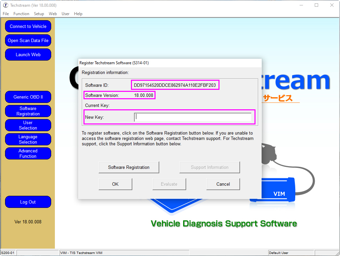Screen dimensions: 340x256
Task: Click the Launch Web button
Action: [x=28, y=54]
